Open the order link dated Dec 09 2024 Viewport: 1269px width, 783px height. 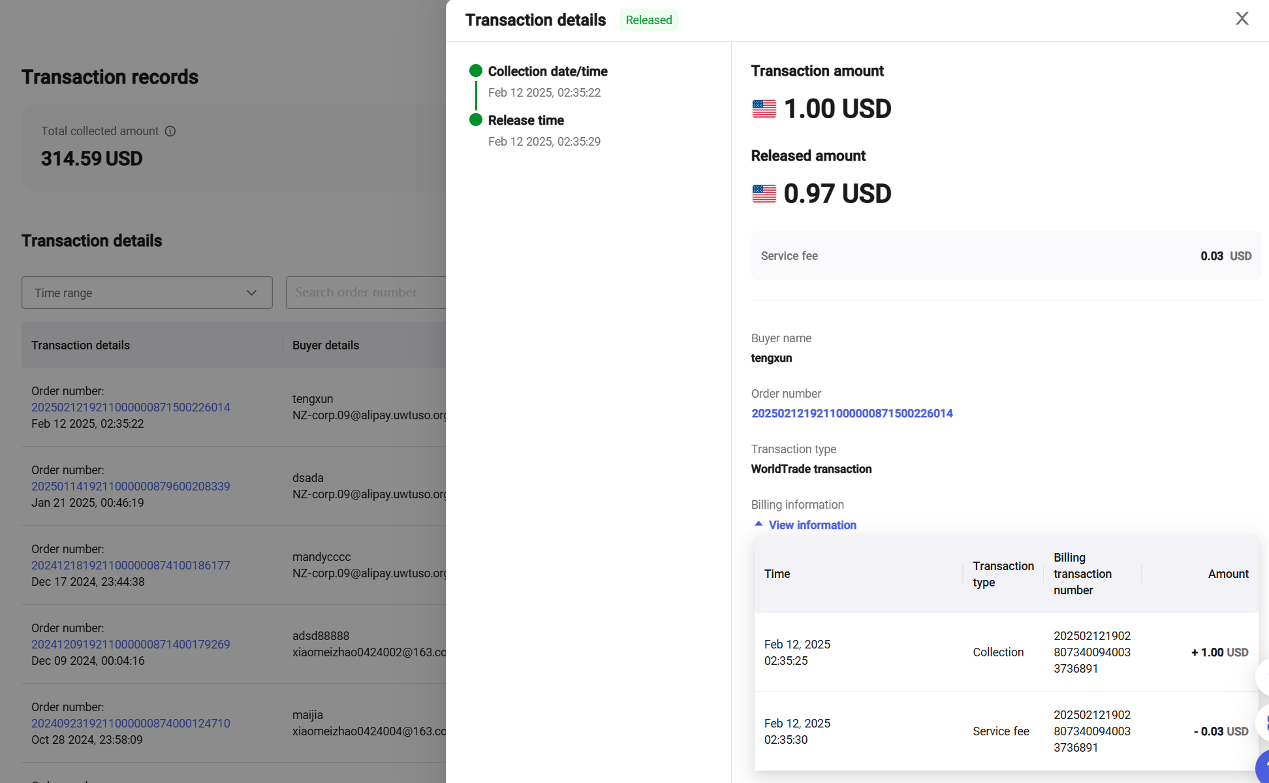[131, 644]
